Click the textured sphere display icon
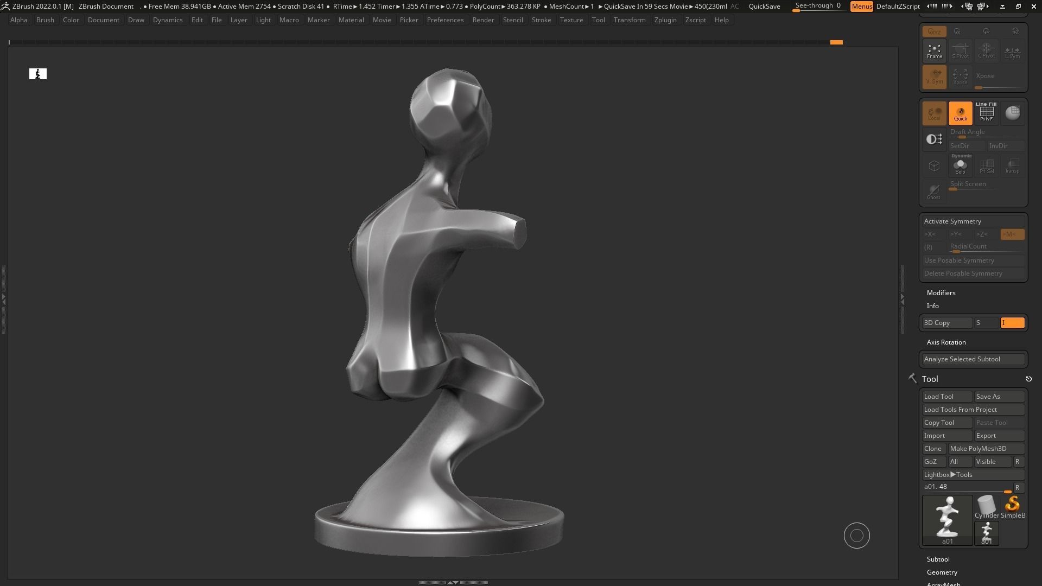Screen dimensions: 1042x586 1012,113
